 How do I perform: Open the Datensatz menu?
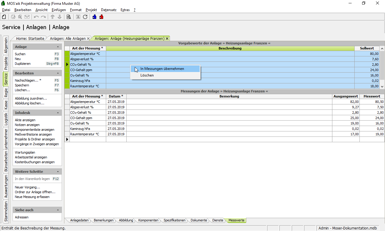click(x=109, y=10)
